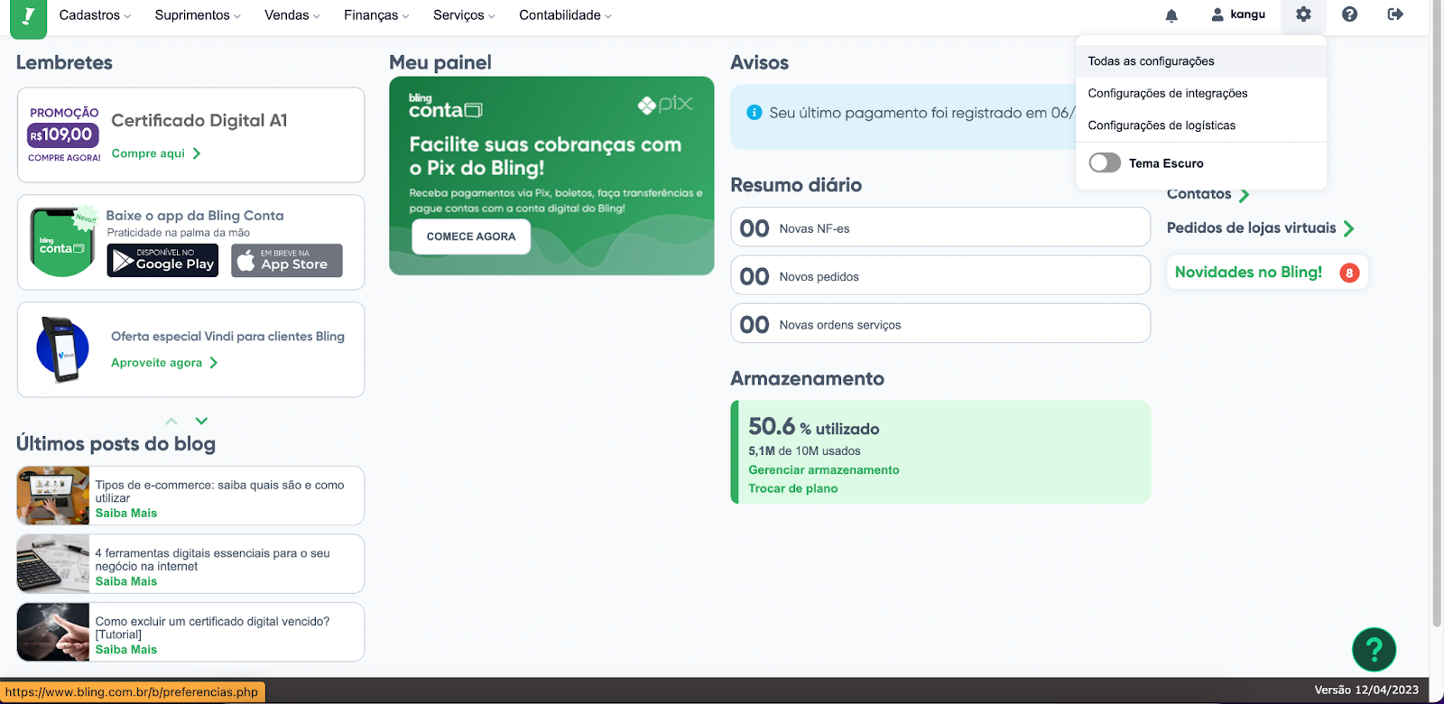The height and width of the screenshot is (704, 1444).
Task: Click the Trocar de plano link
Action: coord(793,488)
